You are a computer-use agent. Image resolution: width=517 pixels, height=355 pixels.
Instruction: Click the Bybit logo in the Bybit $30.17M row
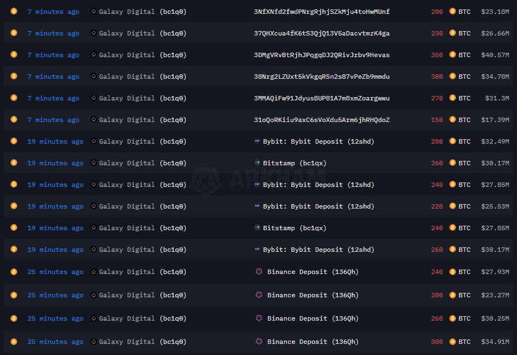[x=257, y=249]
